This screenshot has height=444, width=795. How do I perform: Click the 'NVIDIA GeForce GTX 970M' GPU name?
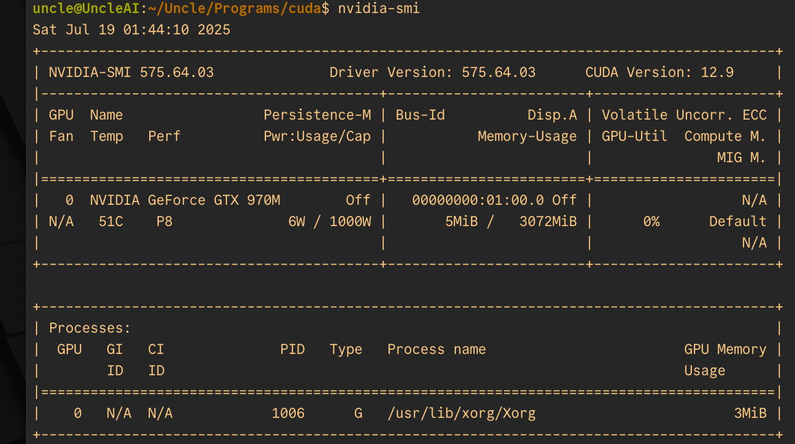coord(185,200)
